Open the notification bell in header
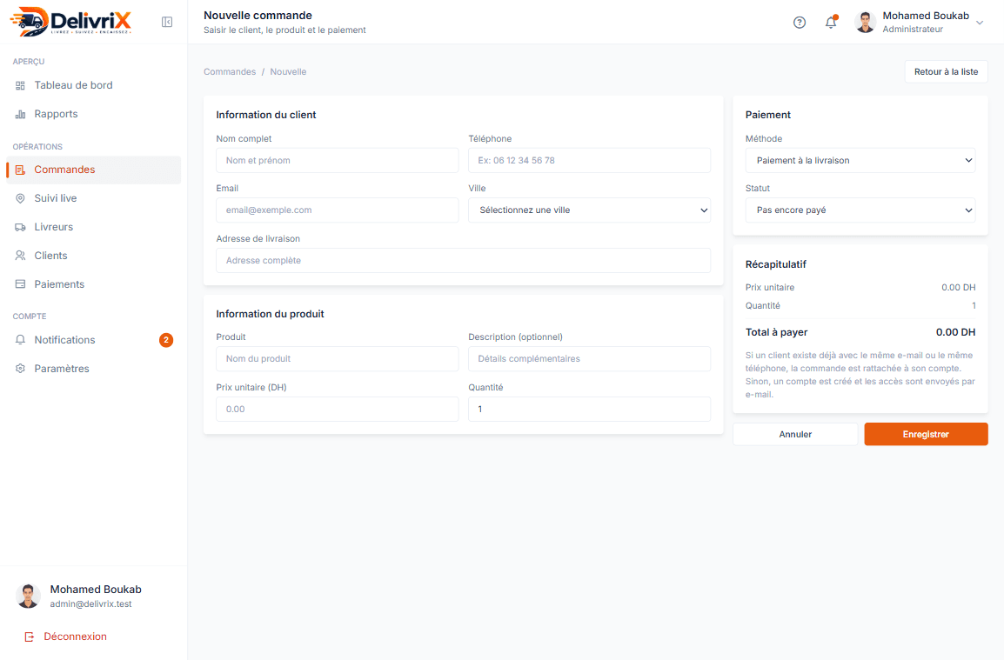The width and height of the screenshot is (1004, 660). pos(831,23)
